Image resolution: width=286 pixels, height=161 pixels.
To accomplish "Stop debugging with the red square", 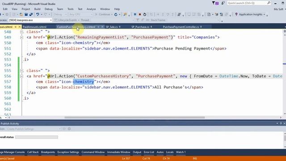I will (140, 14).
